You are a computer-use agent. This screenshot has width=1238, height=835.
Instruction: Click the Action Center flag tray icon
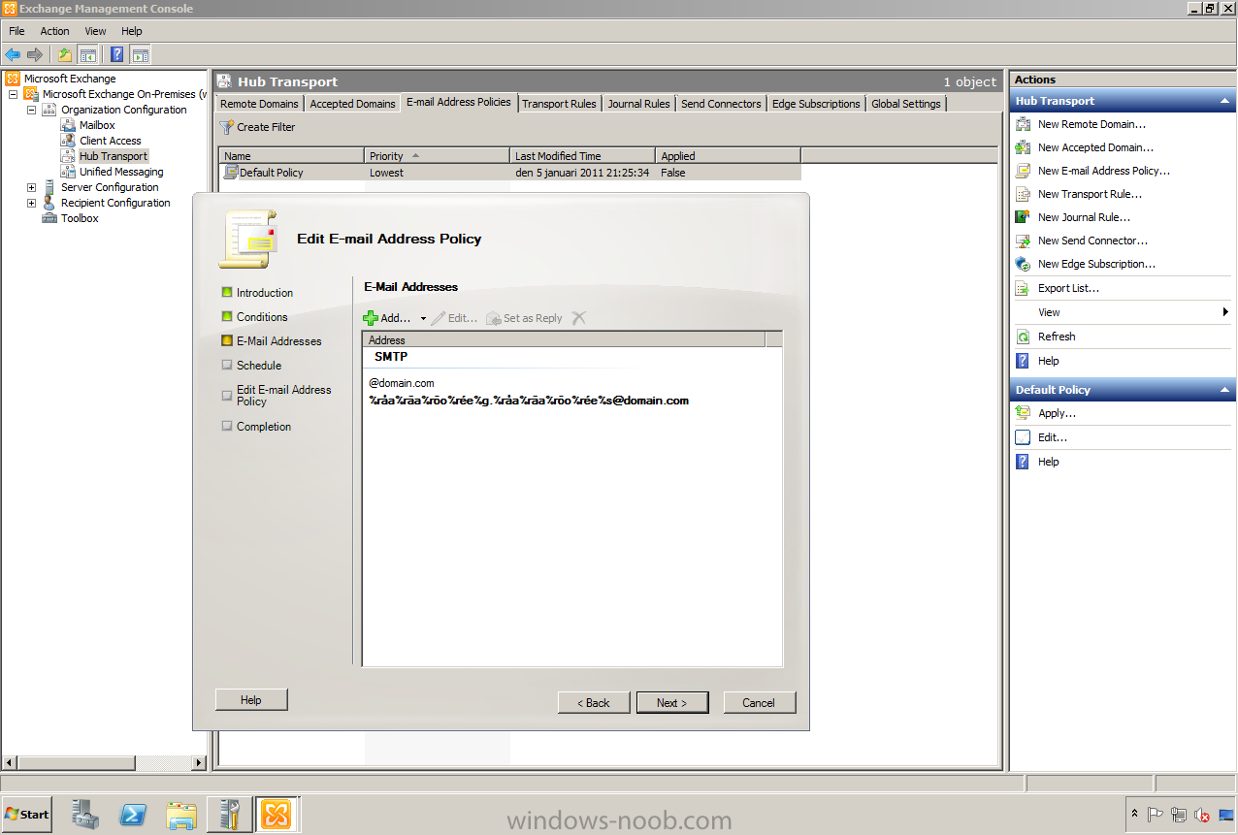[1157, 816]
